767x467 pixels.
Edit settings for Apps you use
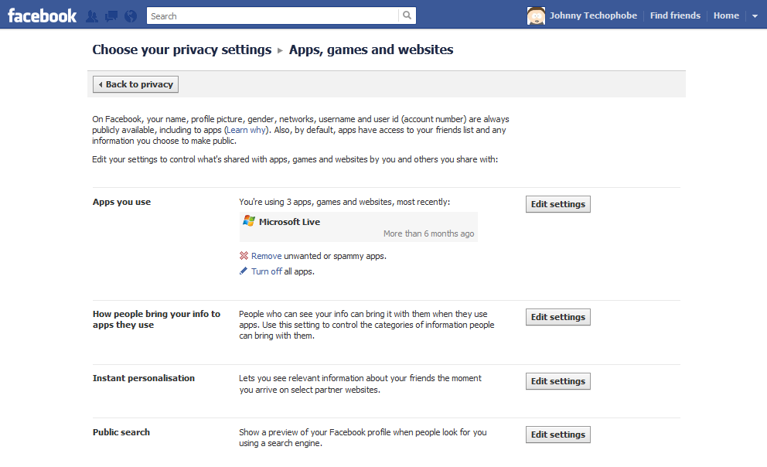click(558, 204)
